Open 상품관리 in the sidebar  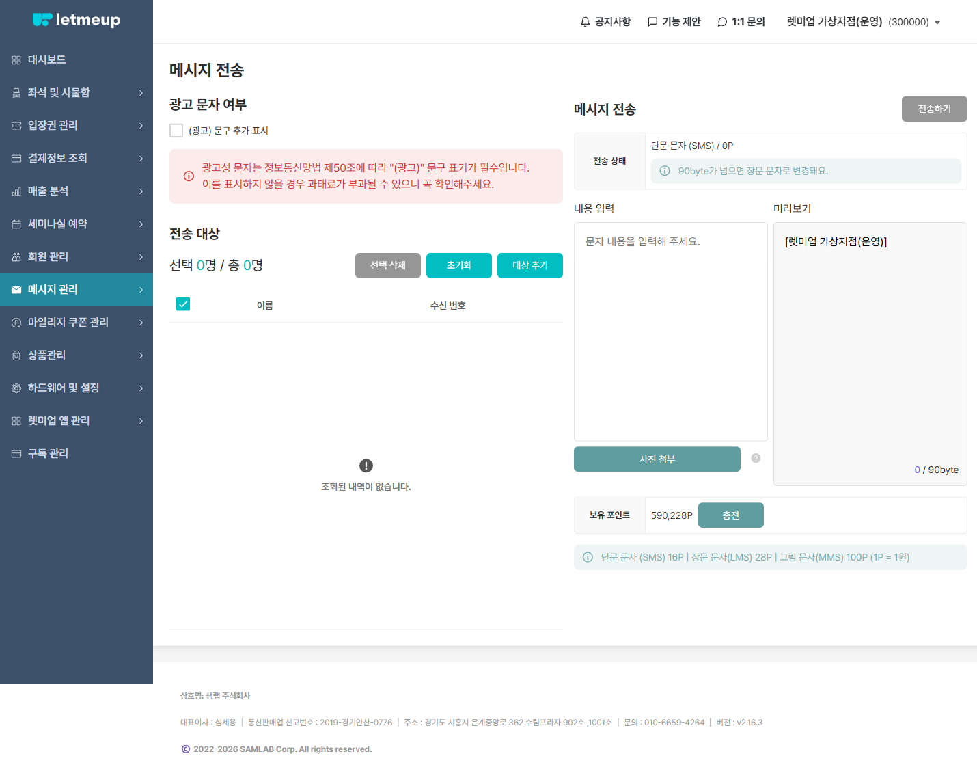(77, 355)
